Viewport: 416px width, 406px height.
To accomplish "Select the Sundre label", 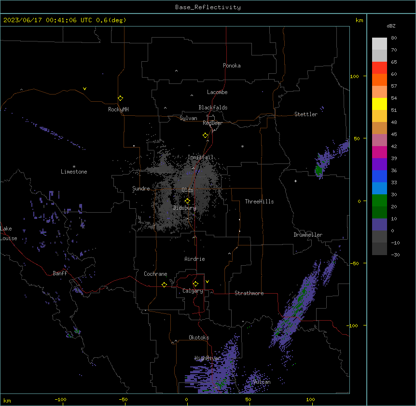I will point(141,189).
